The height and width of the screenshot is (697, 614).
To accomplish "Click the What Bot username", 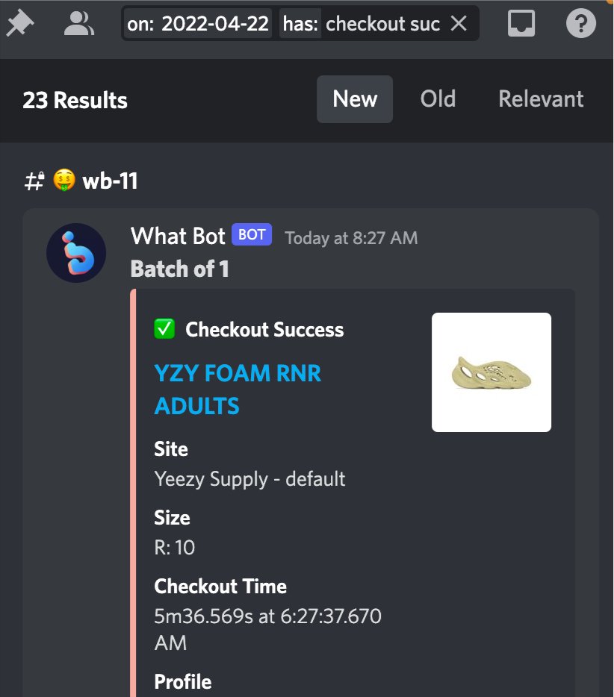I will click(178, 236).
